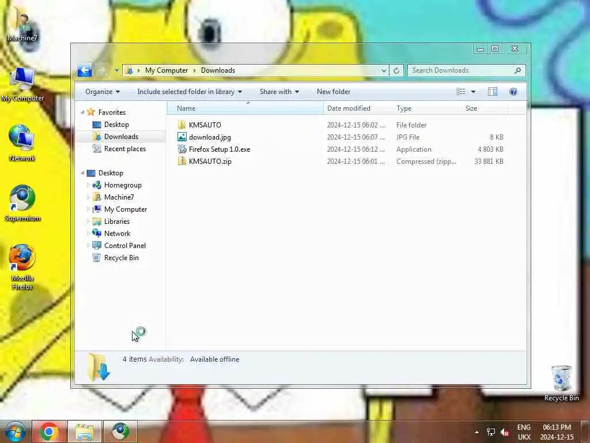The height and width of the screenshot is (443, 590).
Task: Open Supermium from the taskbar
Action: 120,431
